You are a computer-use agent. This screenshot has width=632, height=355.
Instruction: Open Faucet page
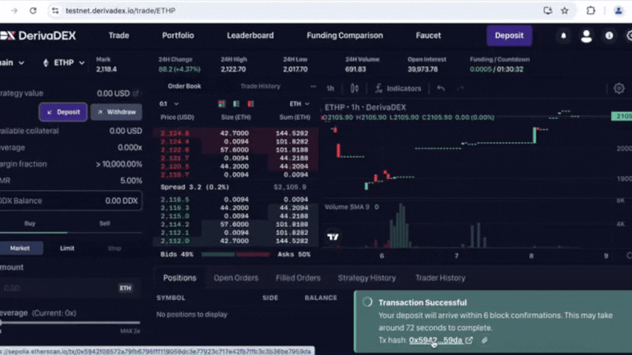click(428, 35)
